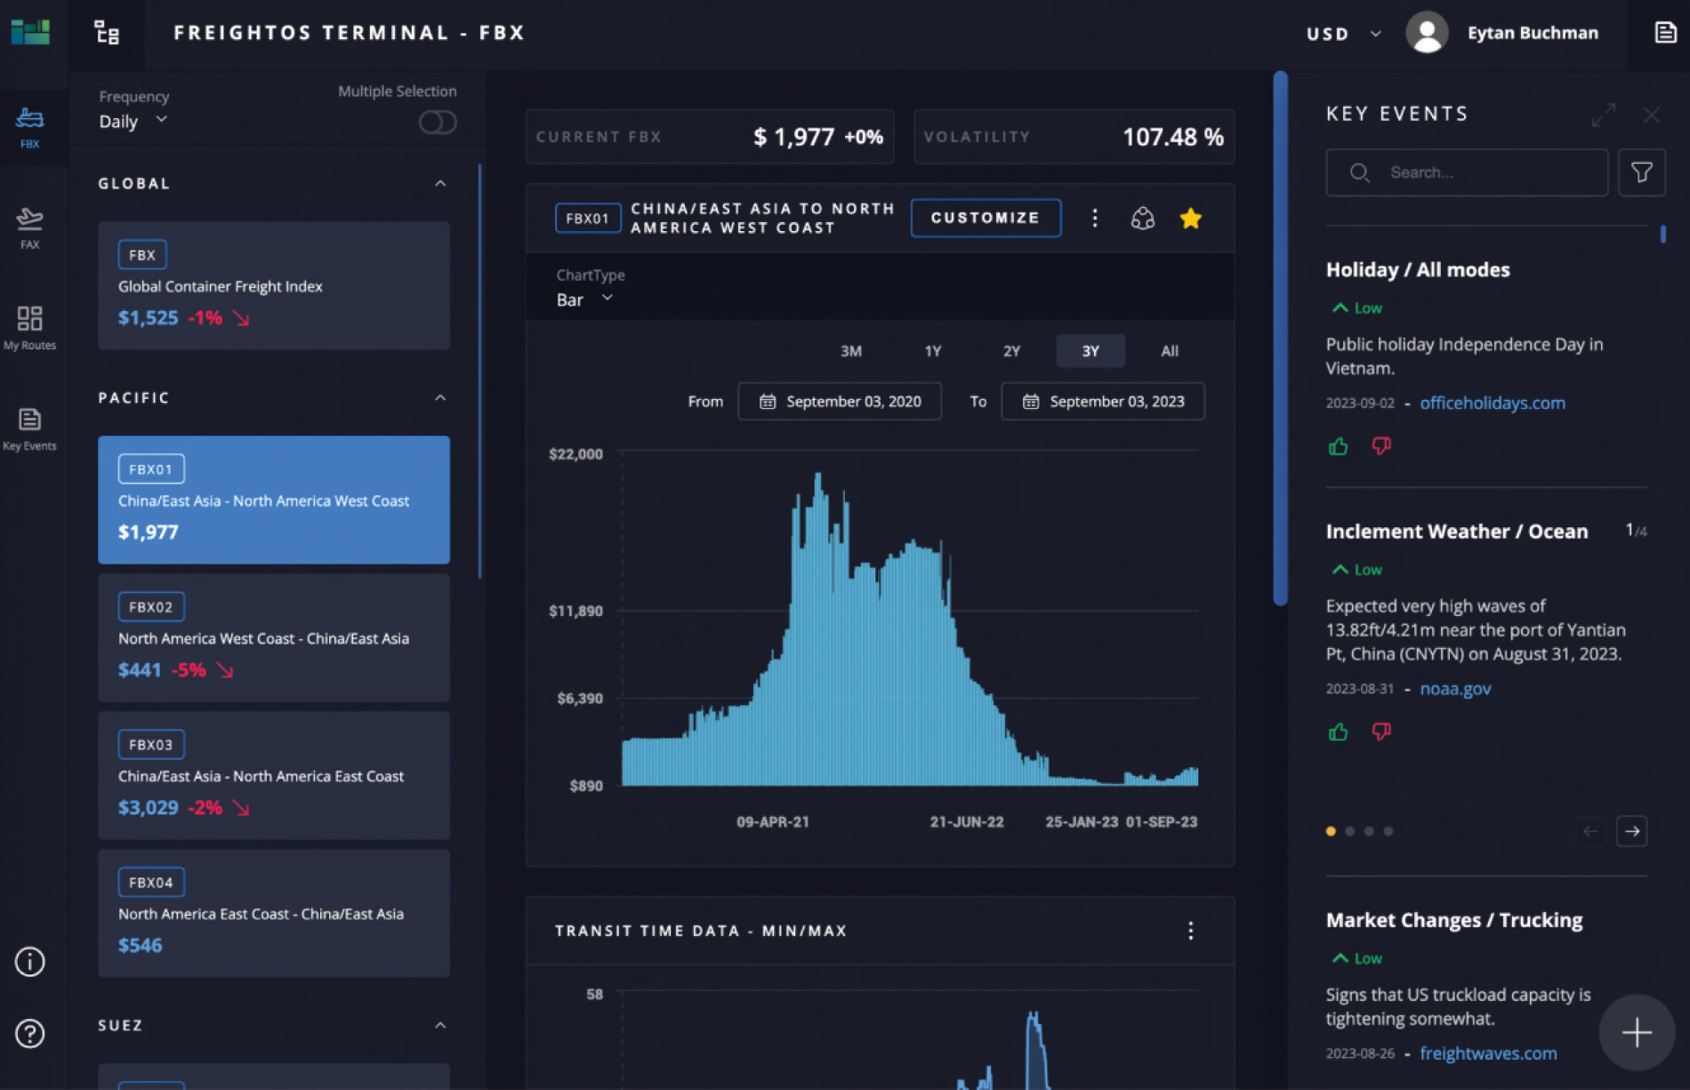Open Transit Time Data three-dot menu
The image size is (1690, 1090).
(1191, 931)
